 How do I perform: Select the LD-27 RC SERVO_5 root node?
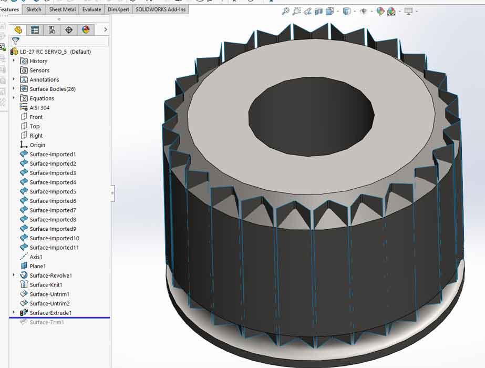pyautogui.click(x=51, y=52)
